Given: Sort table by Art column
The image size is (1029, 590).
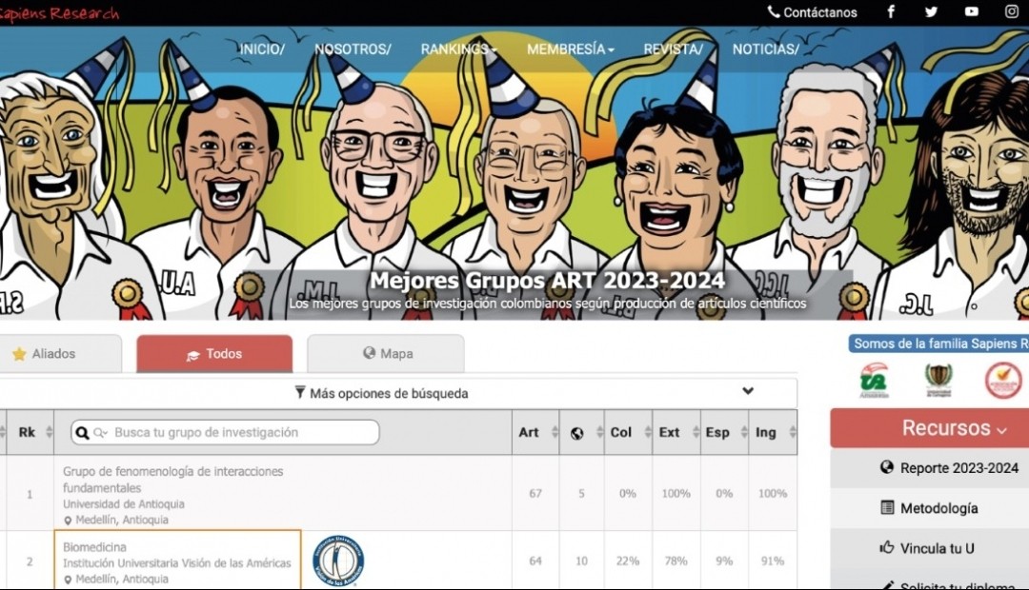Looking at the screenshot, I should point(535,432).
